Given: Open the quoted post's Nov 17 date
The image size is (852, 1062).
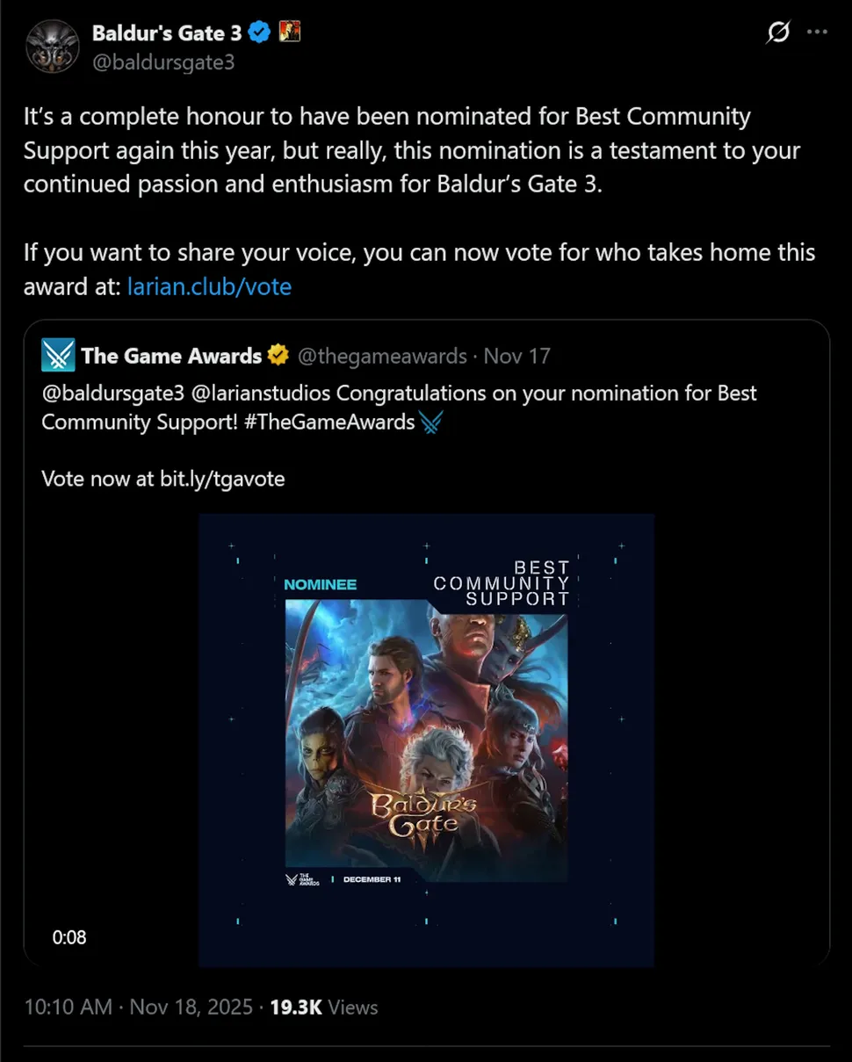Looking at the screenshot, I should (x=517, y=356).
